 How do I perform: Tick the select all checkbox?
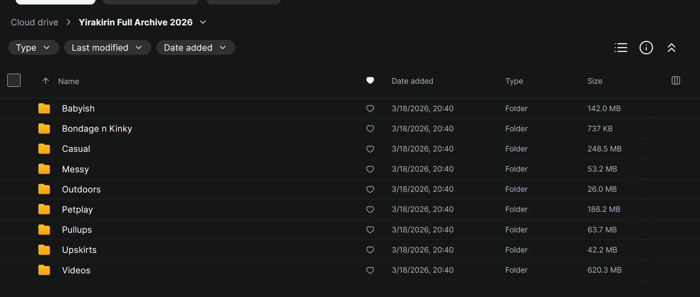(x=14, y=80)
